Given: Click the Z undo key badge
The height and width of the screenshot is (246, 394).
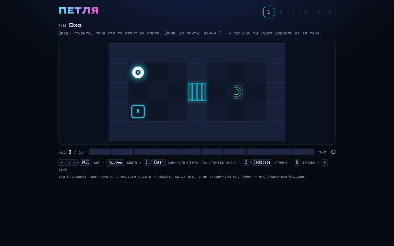Looking at the screenshot, I should tap(246, 162).
